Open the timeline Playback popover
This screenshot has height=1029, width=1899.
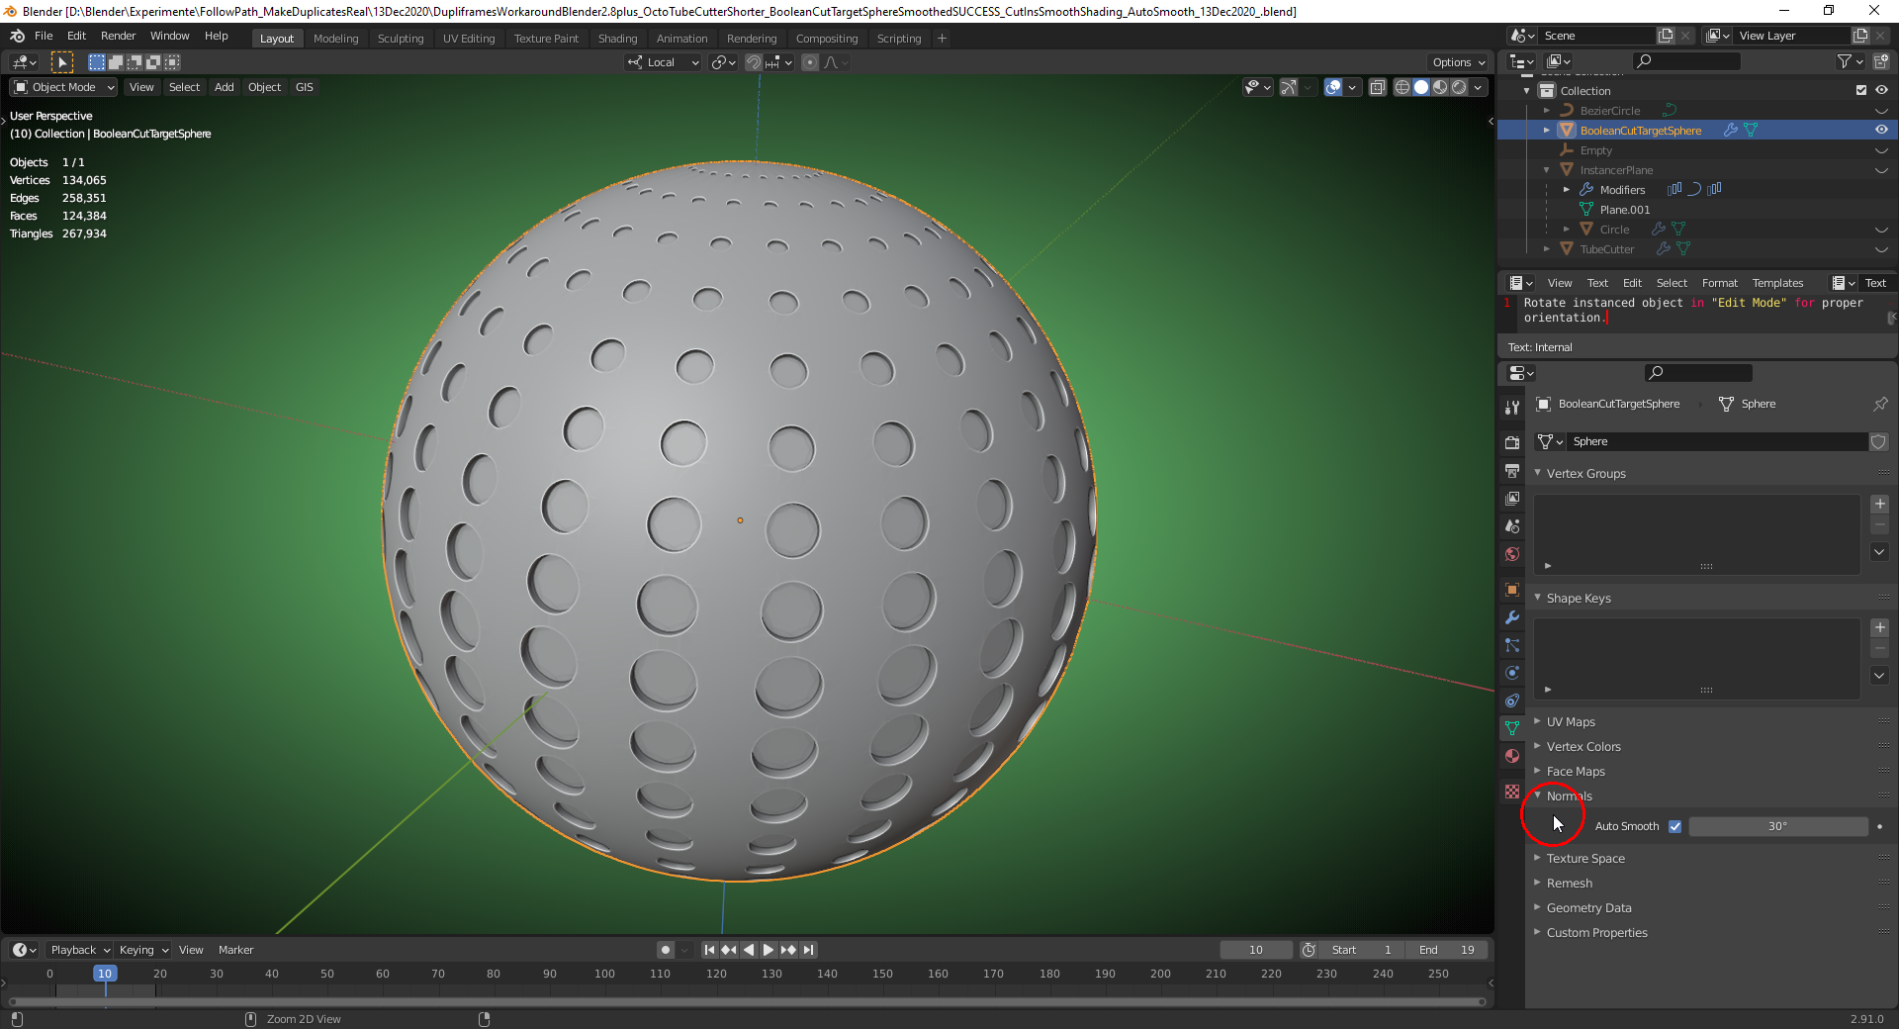coord(80,950)
